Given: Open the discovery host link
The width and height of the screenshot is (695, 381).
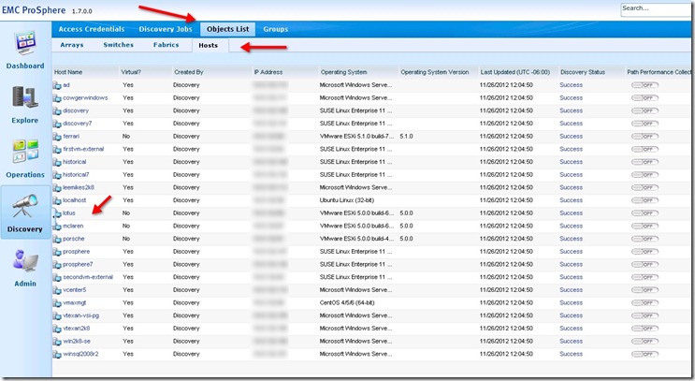Looking at the screenshot, I should point(76,110).
